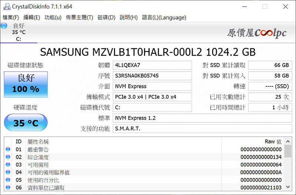Open the 語言(L)(Language) menu
296x195 pixels.
pos(164,17)
